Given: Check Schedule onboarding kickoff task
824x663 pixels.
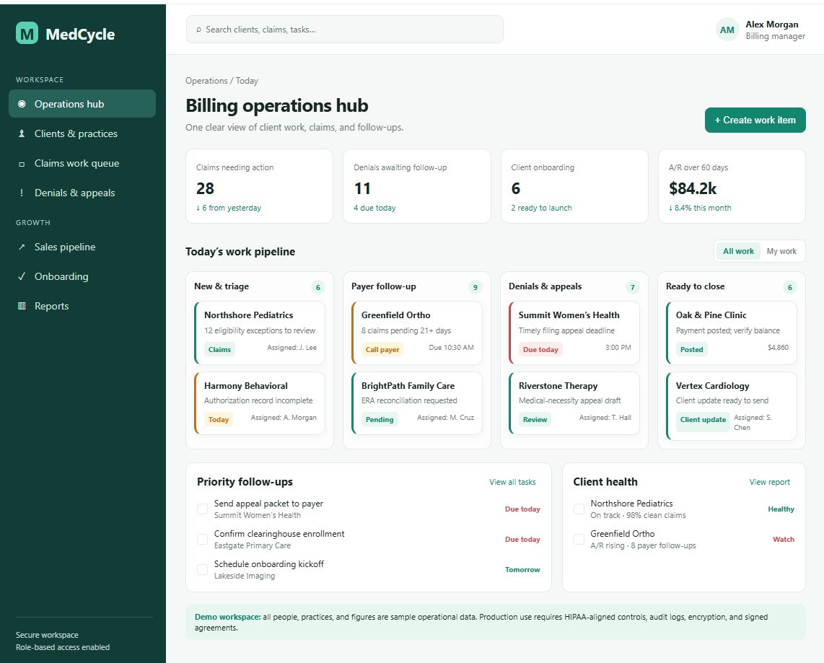Looking at the screenshot, I should click(x=202, y=569).
